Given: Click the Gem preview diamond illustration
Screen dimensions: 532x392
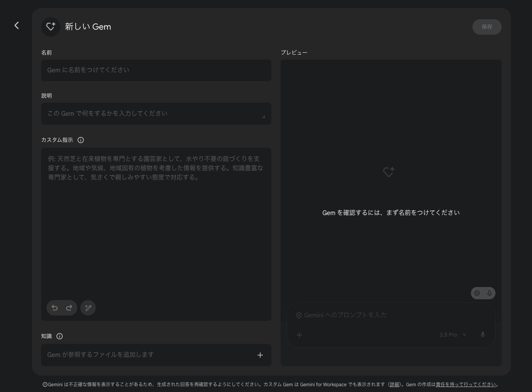Looking at the screenshot, I should tap(389, 172).
